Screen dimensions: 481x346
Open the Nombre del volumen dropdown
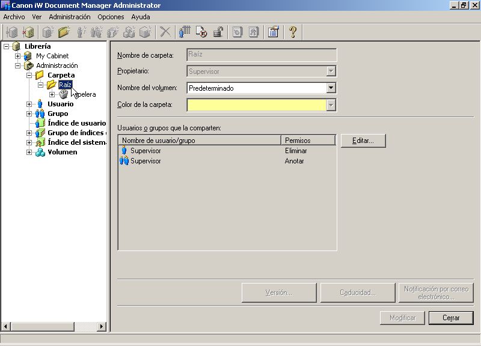(331, 88)
